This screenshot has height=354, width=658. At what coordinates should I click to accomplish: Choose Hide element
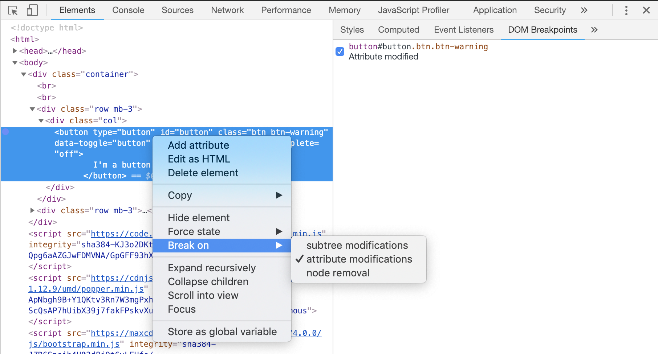(222, 218)
